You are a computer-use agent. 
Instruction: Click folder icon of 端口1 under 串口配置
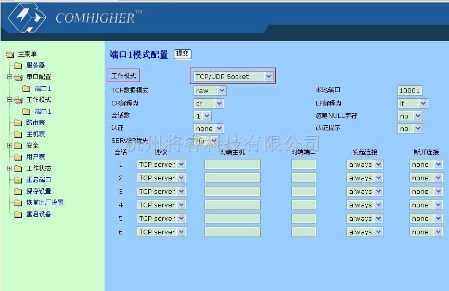(x=27, y=88)
